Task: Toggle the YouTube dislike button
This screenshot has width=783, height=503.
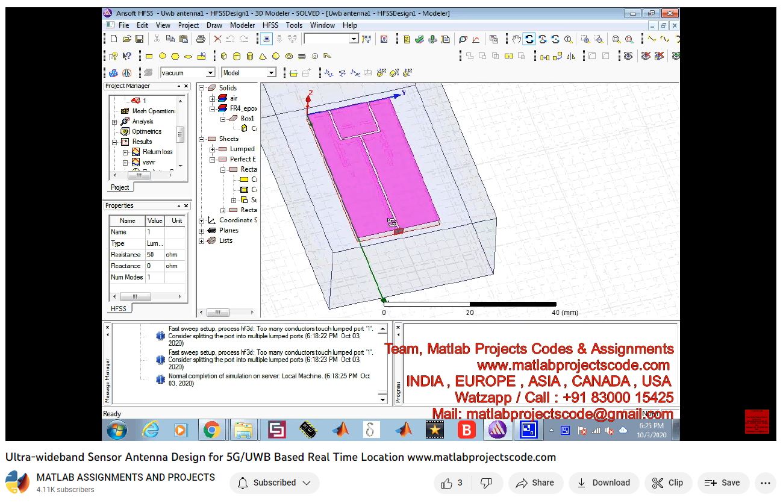Action: pos(485,483)
